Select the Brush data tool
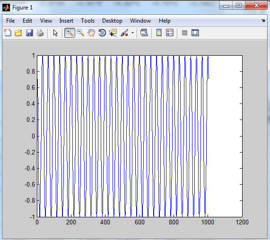 [124, 33]
